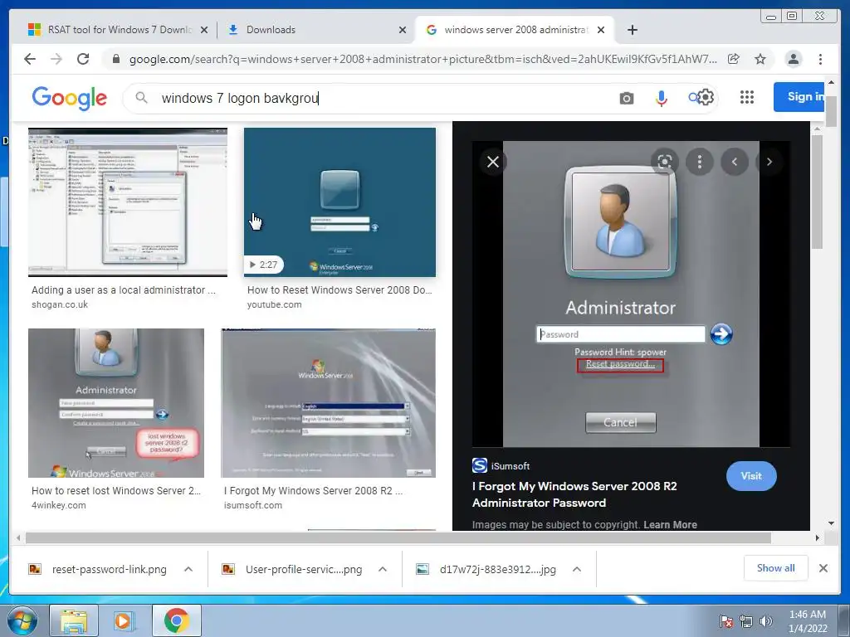Open the 4winkey.com lost Windows Server thumbnail
850x637 pixels.
(x=116, y=403)
